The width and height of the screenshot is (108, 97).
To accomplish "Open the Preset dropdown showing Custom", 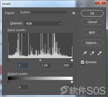I will (43, 12).
